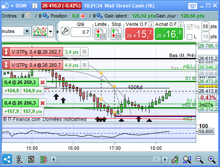Click the zoom auto-fit magnifier with arrows

pos(187,160)
